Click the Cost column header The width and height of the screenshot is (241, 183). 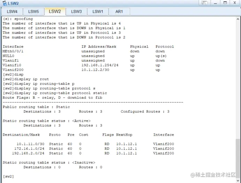coord(84,135)
